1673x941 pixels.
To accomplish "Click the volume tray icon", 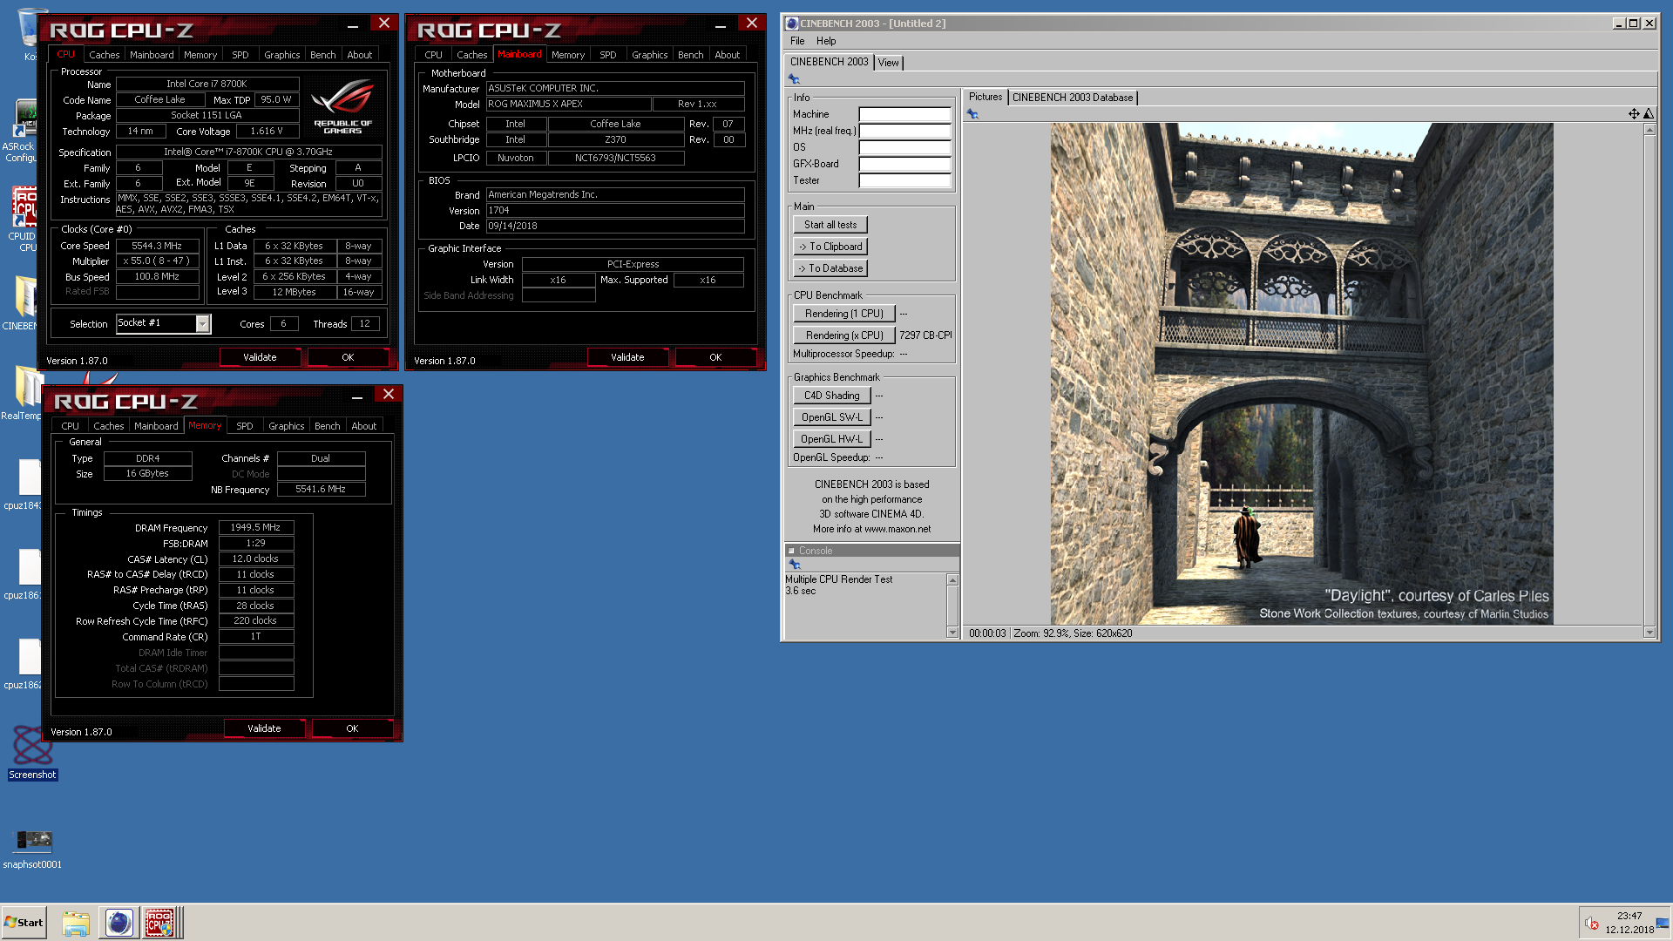I will 1591,924.
